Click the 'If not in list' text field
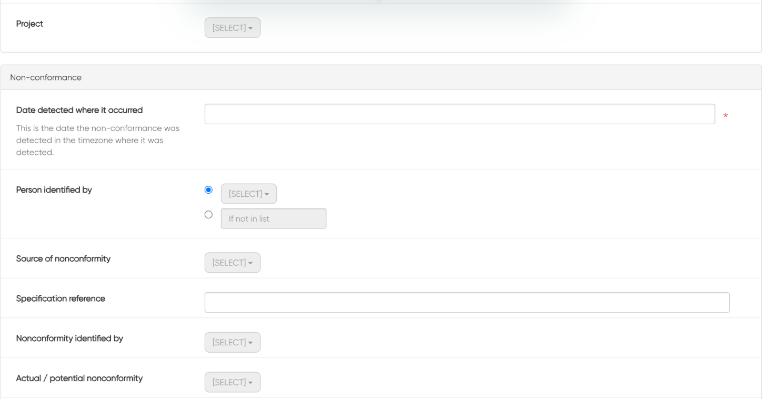 [x=274, y=218]
